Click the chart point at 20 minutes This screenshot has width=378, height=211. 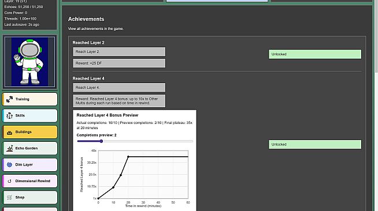coord(128,157)
